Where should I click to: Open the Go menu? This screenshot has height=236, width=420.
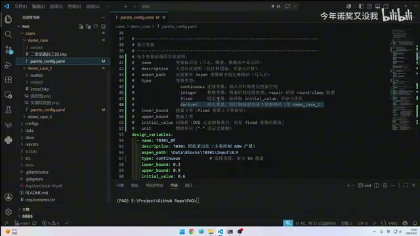[93, 6]
